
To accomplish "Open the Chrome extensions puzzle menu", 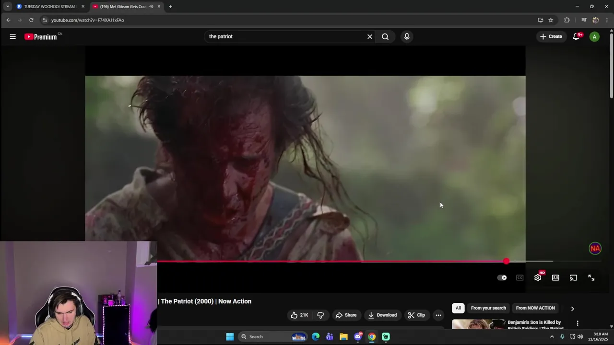I will point(567,20).
